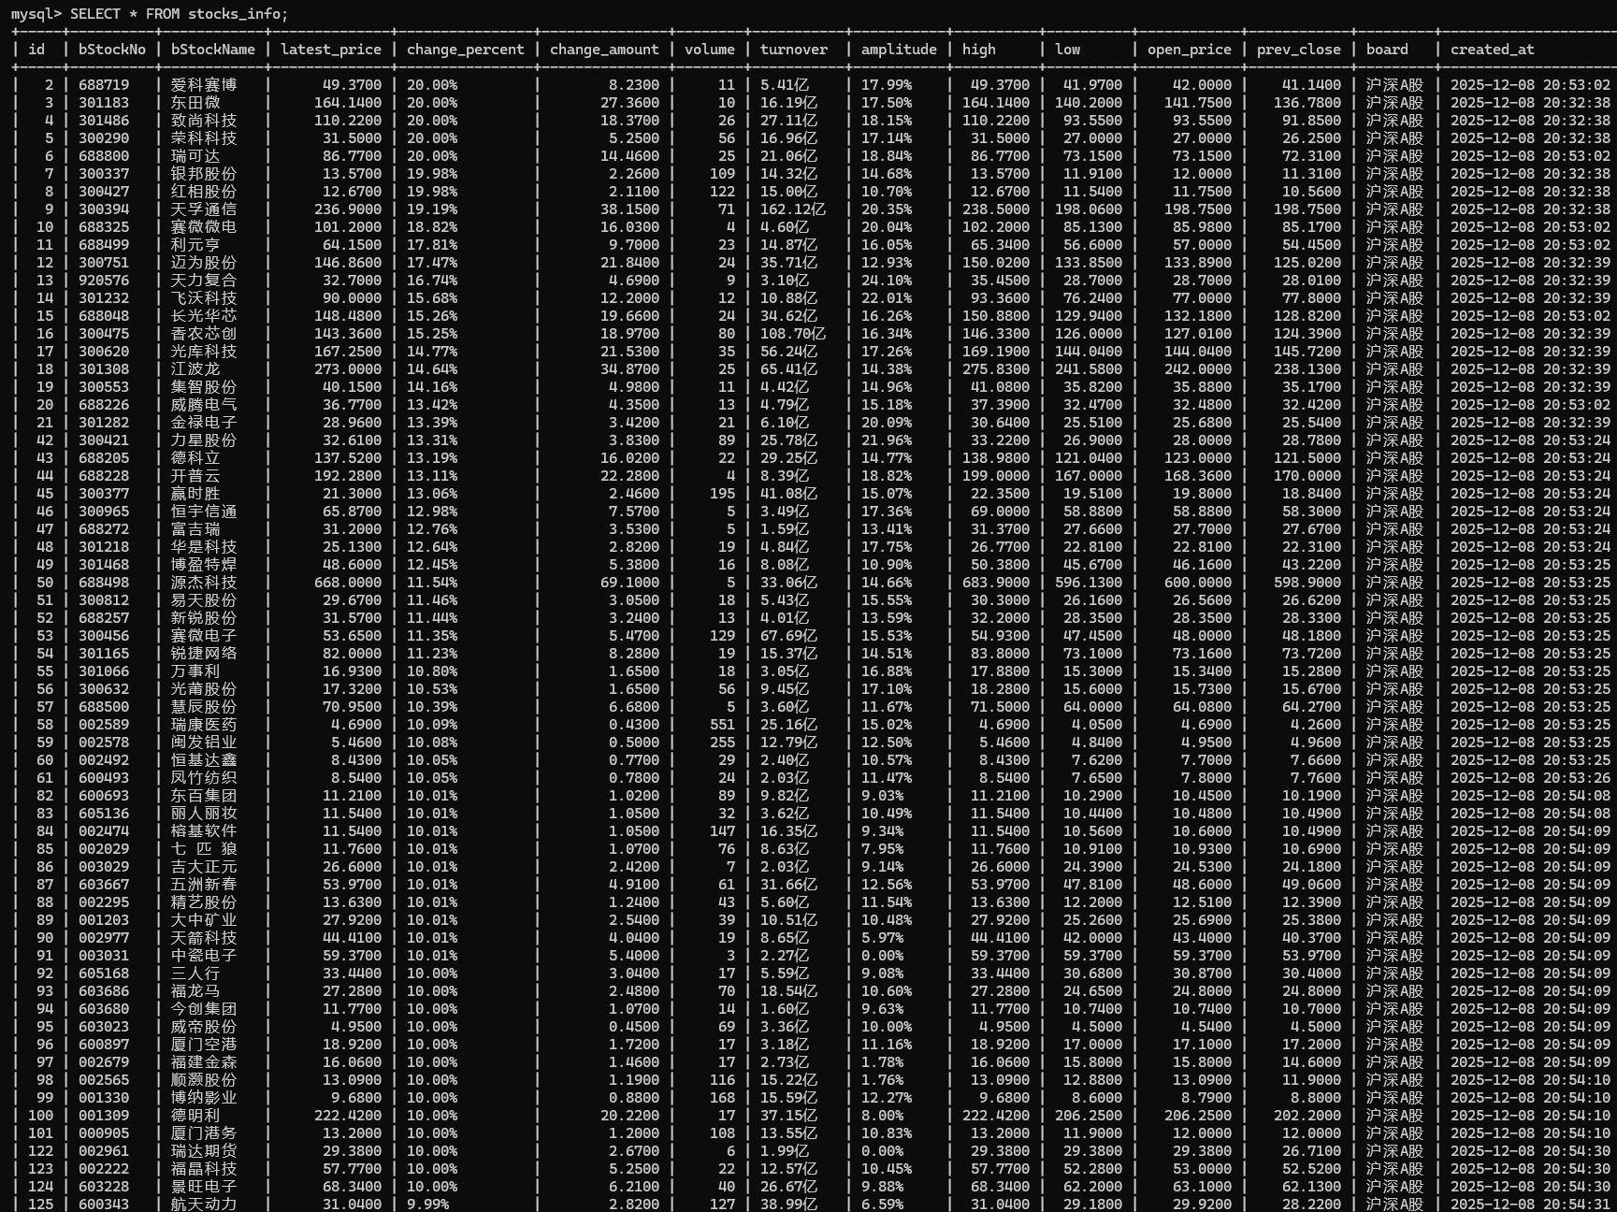Click the open_price column header

coord(1190,50)
